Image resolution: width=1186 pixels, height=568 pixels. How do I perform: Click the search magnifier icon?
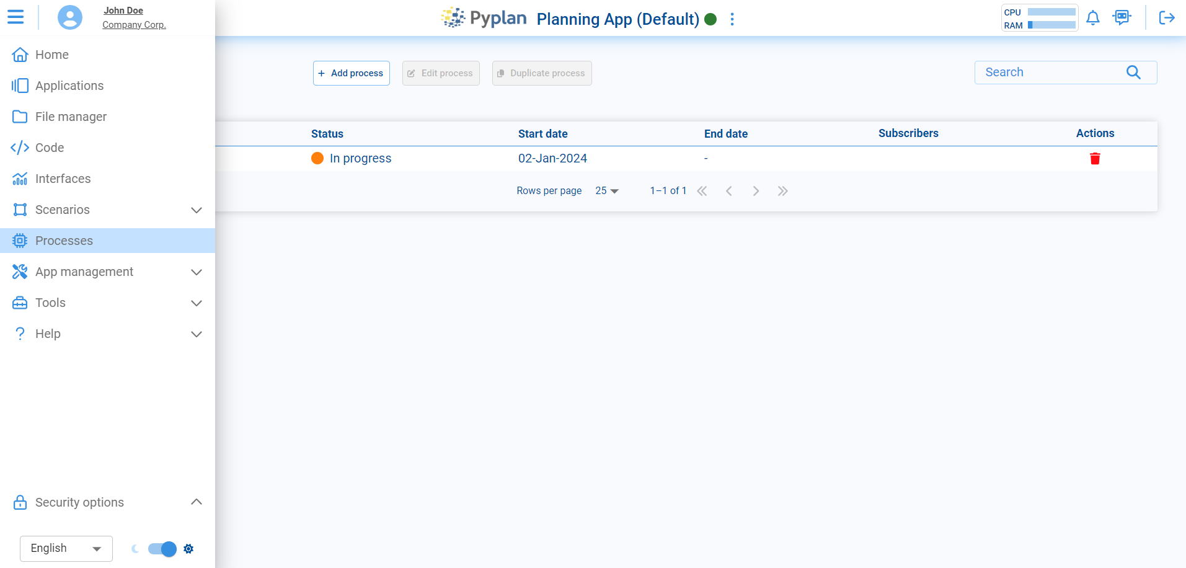point(1134,73)
